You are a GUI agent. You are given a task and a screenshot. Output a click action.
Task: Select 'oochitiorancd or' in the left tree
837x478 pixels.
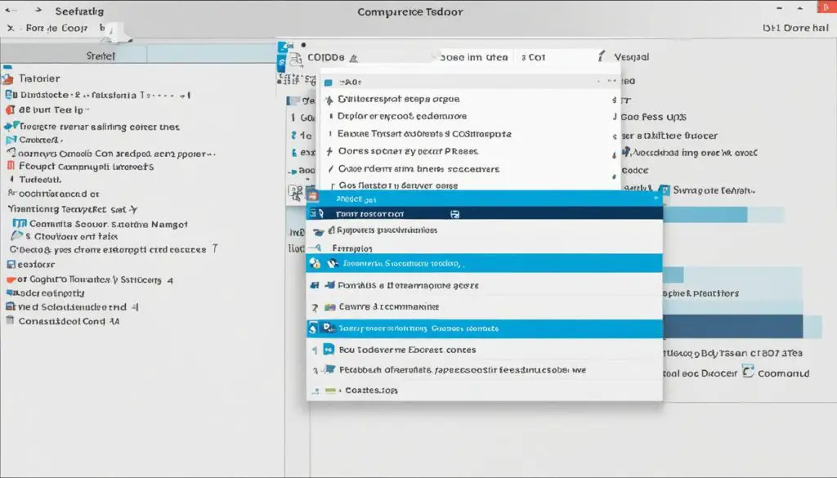[59, 194]
